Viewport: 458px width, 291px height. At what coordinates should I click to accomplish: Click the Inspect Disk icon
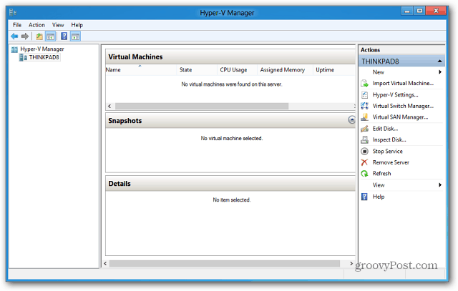tap(364, 140)
